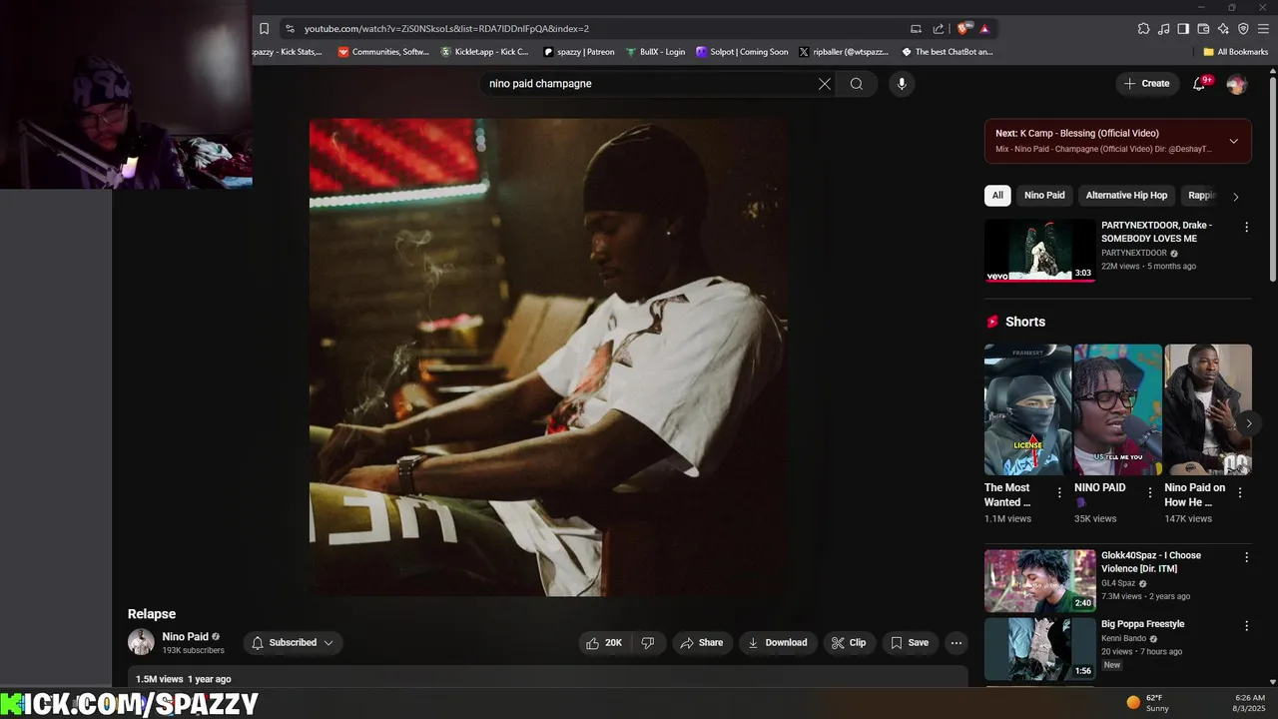
Task: Open Brave Rewards triangle icon
Action: (984, 29)
